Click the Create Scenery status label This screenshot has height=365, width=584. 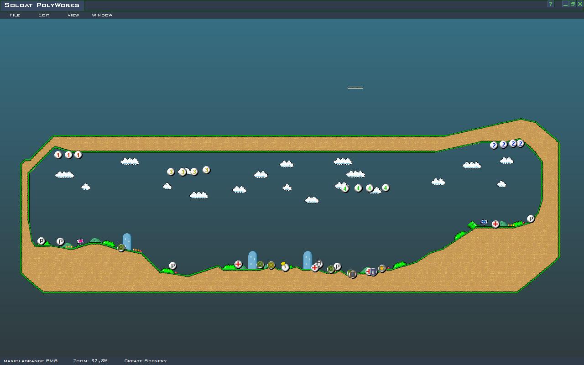point(145,361)
